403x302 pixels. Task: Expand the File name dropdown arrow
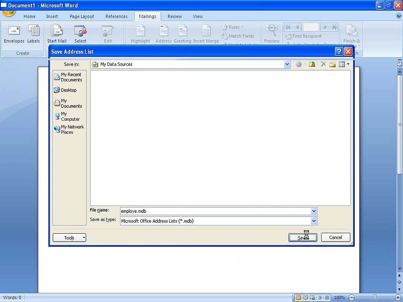tap(314, 211)
